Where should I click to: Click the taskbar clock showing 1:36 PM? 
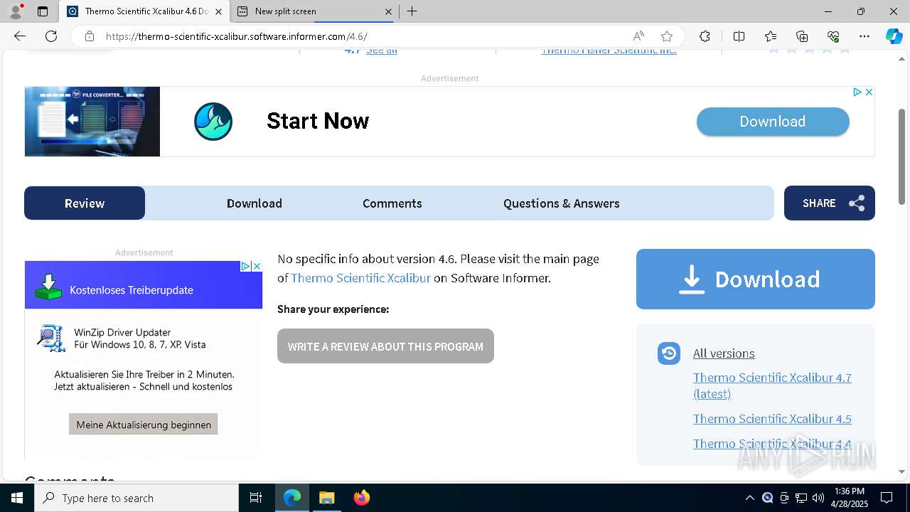tap(850, 498)
